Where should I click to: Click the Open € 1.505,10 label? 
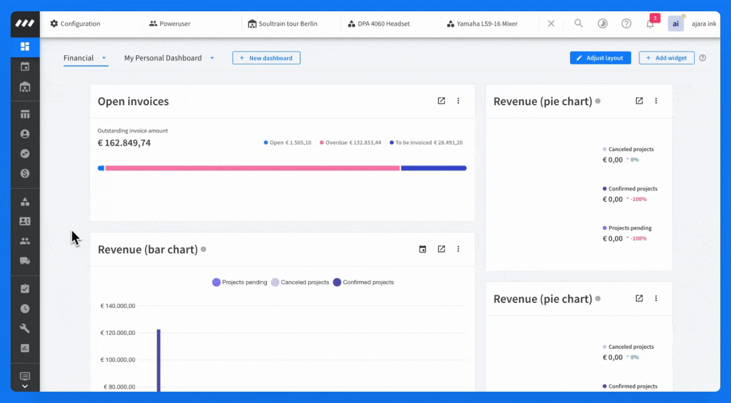tap(288, 143)
